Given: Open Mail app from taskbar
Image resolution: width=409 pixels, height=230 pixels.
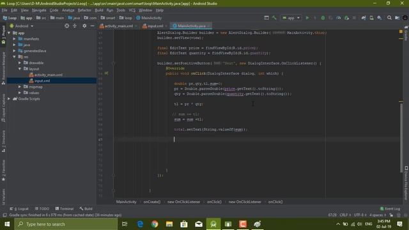Looking at the screenshot, I should [x=199, y=224].
